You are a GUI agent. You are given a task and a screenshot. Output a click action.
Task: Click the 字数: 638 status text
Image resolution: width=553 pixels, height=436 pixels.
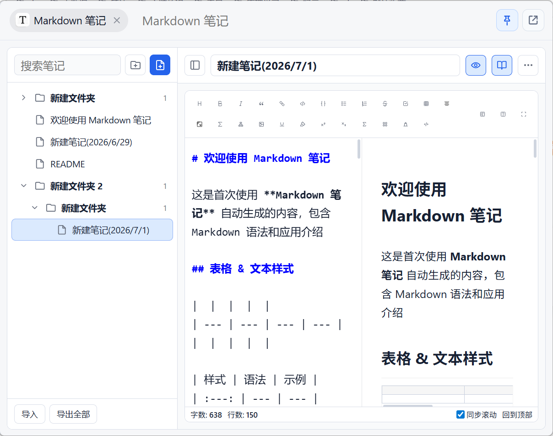point(206,415)
